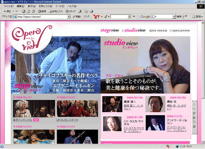Click the エフゲニー・オネーギン stage banner
The height and width of the screenshot is (149, 205).
[56, 65]
